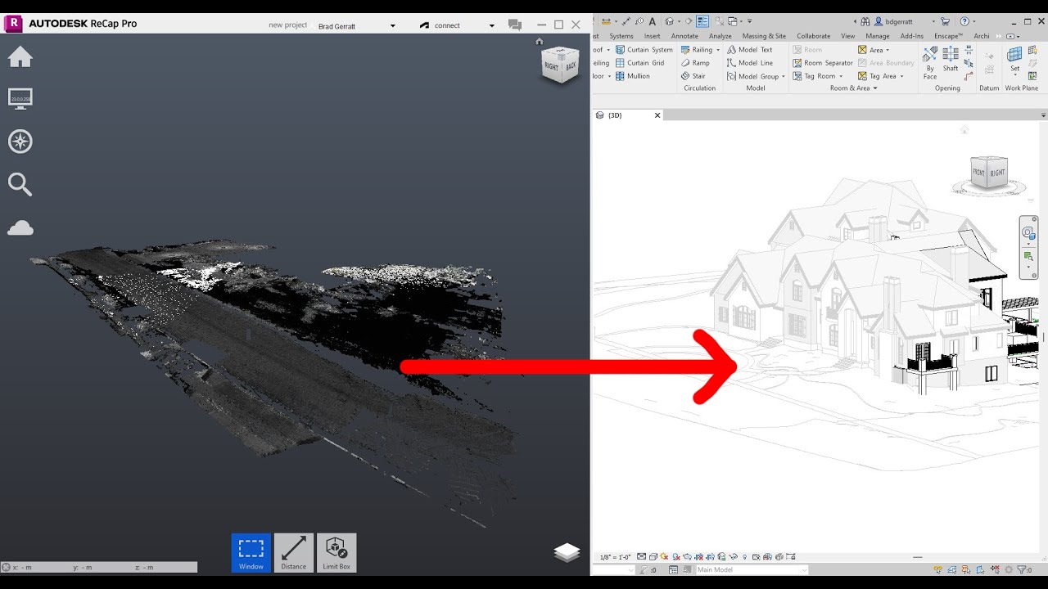Click the Model Line tool

(x=750, y=63)
